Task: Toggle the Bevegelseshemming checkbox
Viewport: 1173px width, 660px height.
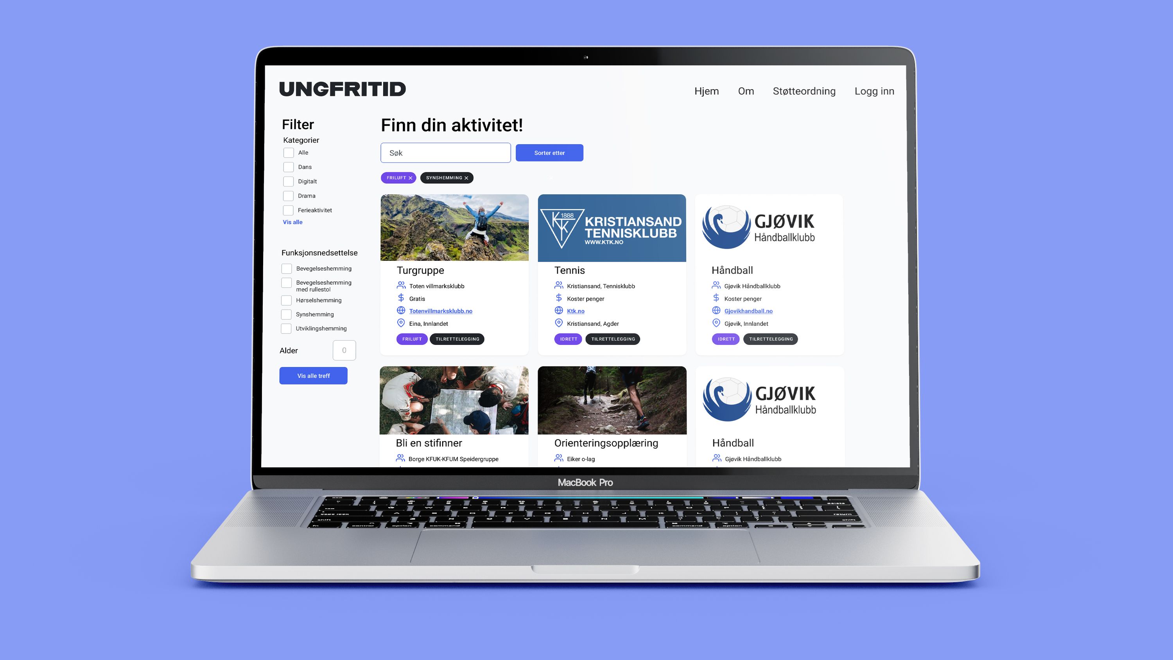Action: coord(288,268)
